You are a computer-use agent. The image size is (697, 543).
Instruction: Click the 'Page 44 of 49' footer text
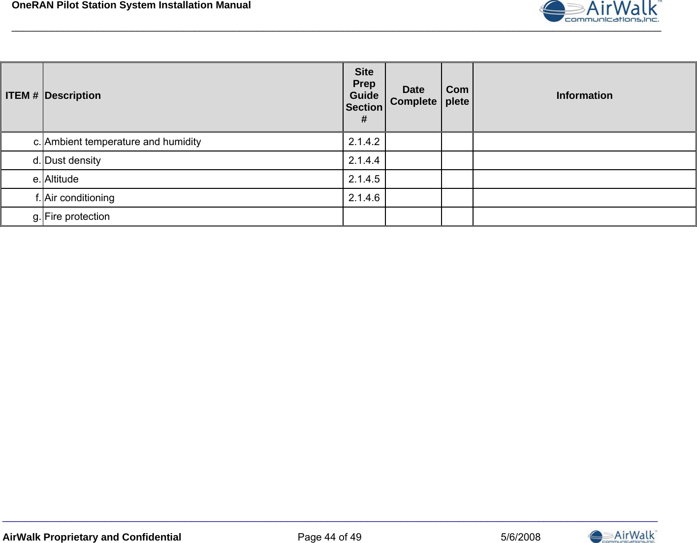329,537
